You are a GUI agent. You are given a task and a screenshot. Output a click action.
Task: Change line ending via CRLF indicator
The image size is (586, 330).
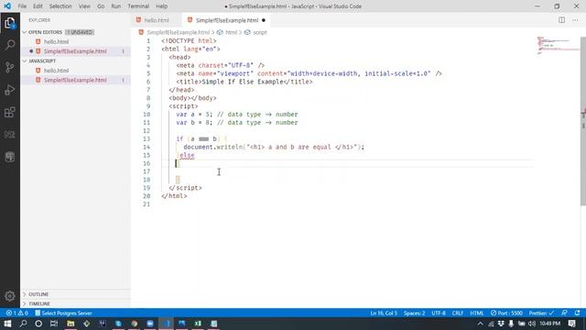(x=458, y=313)
